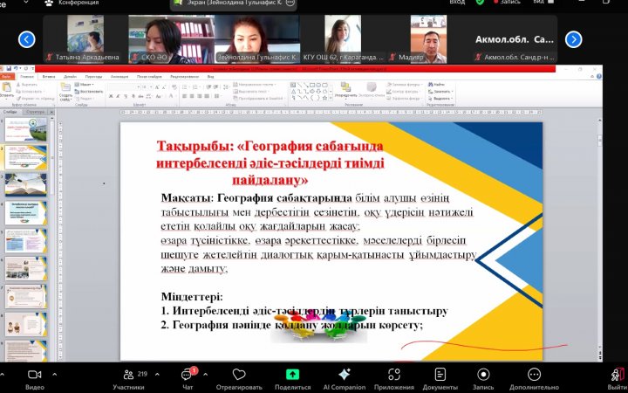The height and width of the screenshot is (393, 628).
Task: Select the Мадияр participant video tile
Action: coord(428,38)
